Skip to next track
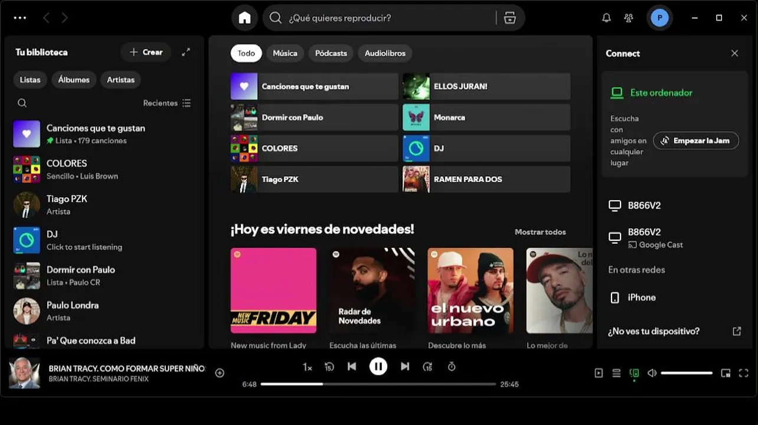 (405, 367)
